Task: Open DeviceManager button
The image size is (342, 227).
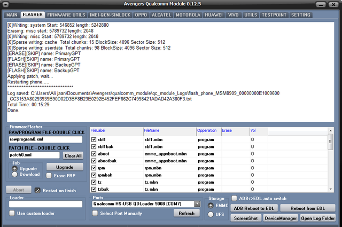Action: [x=281, y=218]
